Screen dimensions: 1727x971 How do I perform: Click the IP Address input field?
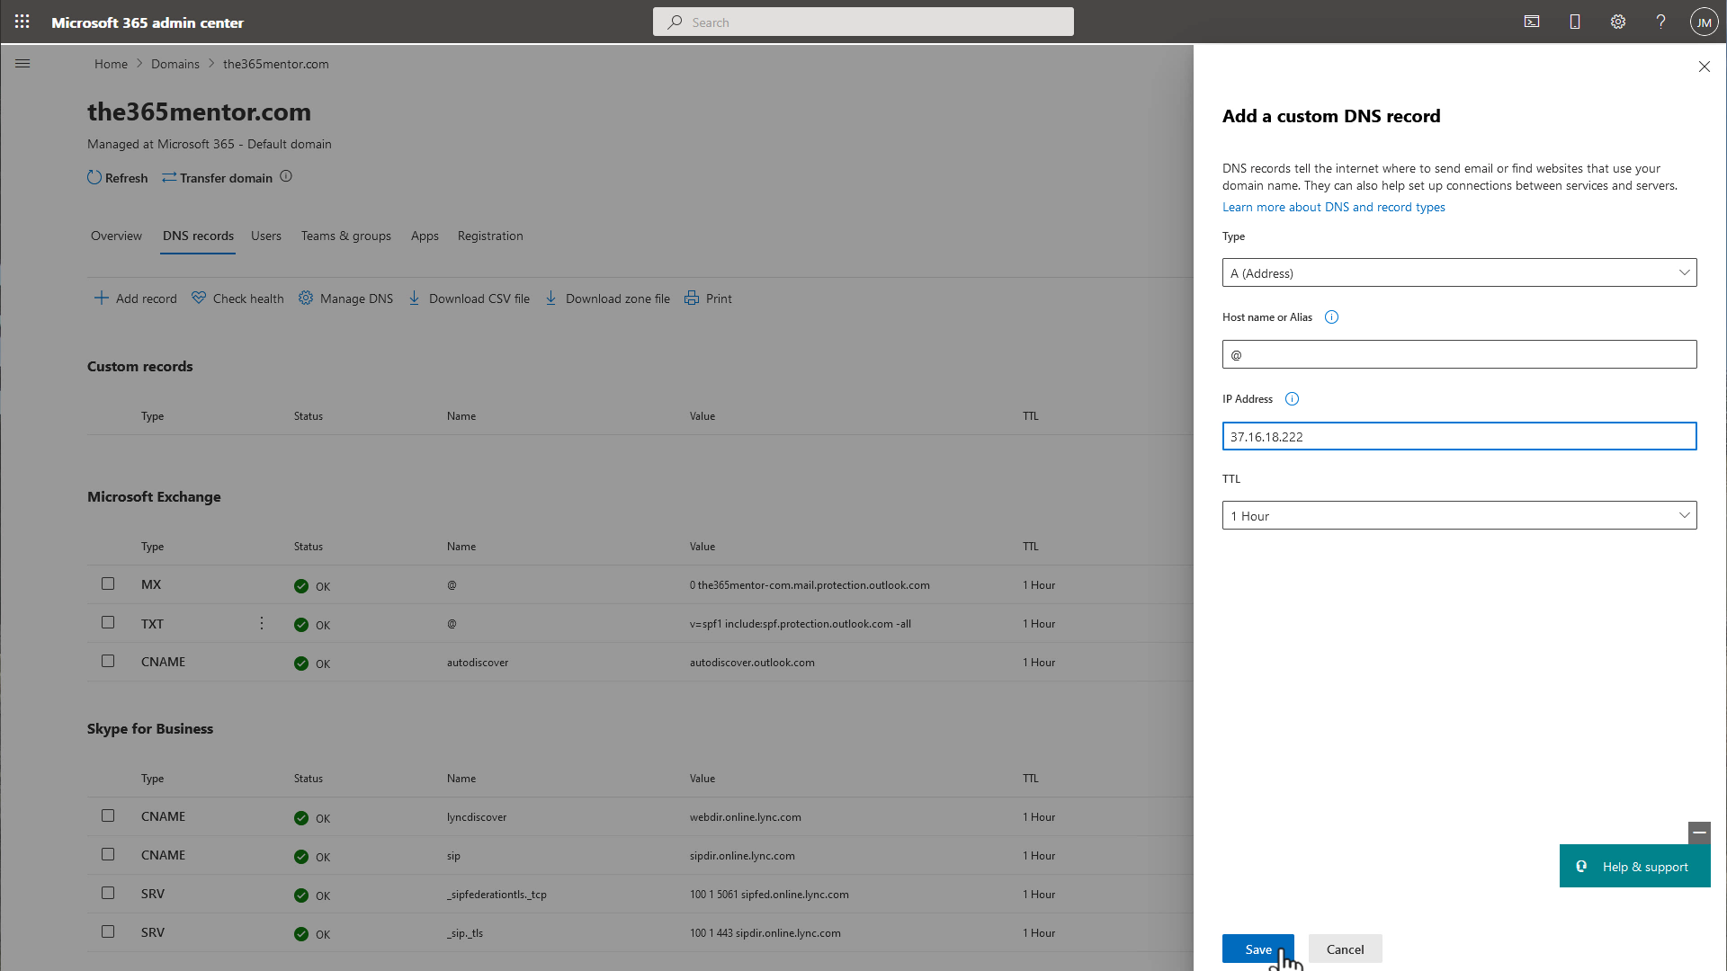coord(1460,435)
